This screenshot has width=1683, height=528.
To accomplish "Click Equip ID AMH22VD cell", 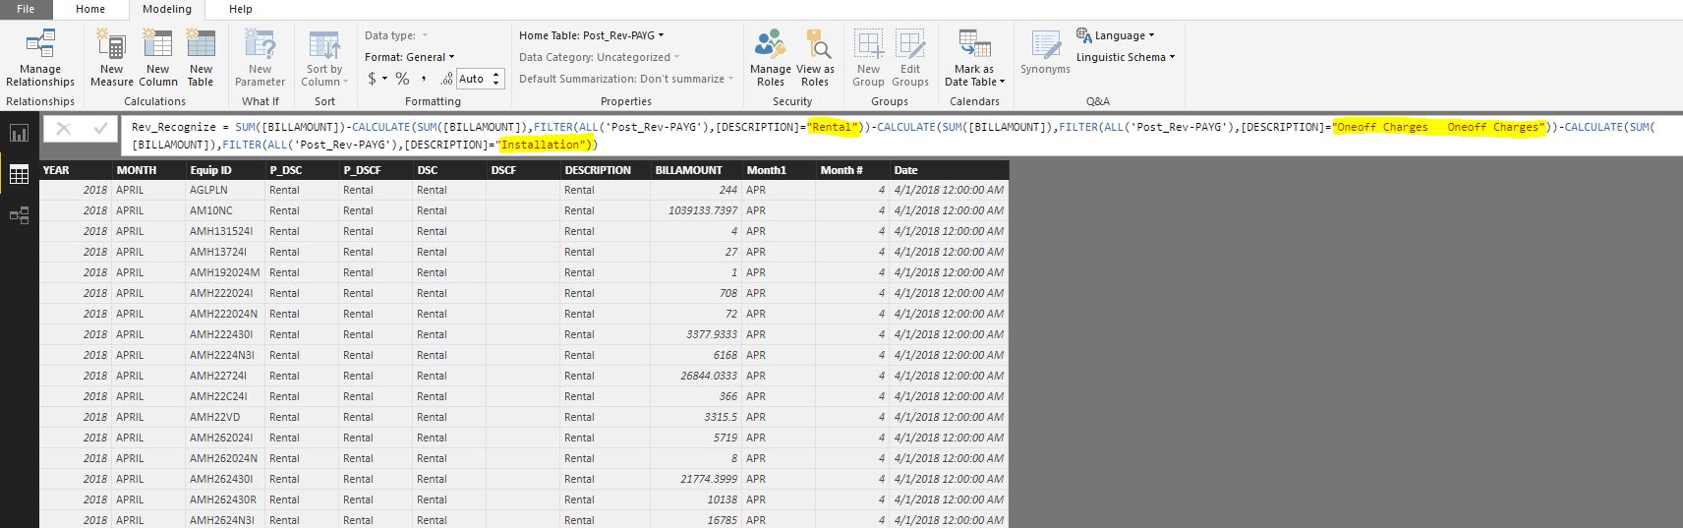I will [225, 417].
